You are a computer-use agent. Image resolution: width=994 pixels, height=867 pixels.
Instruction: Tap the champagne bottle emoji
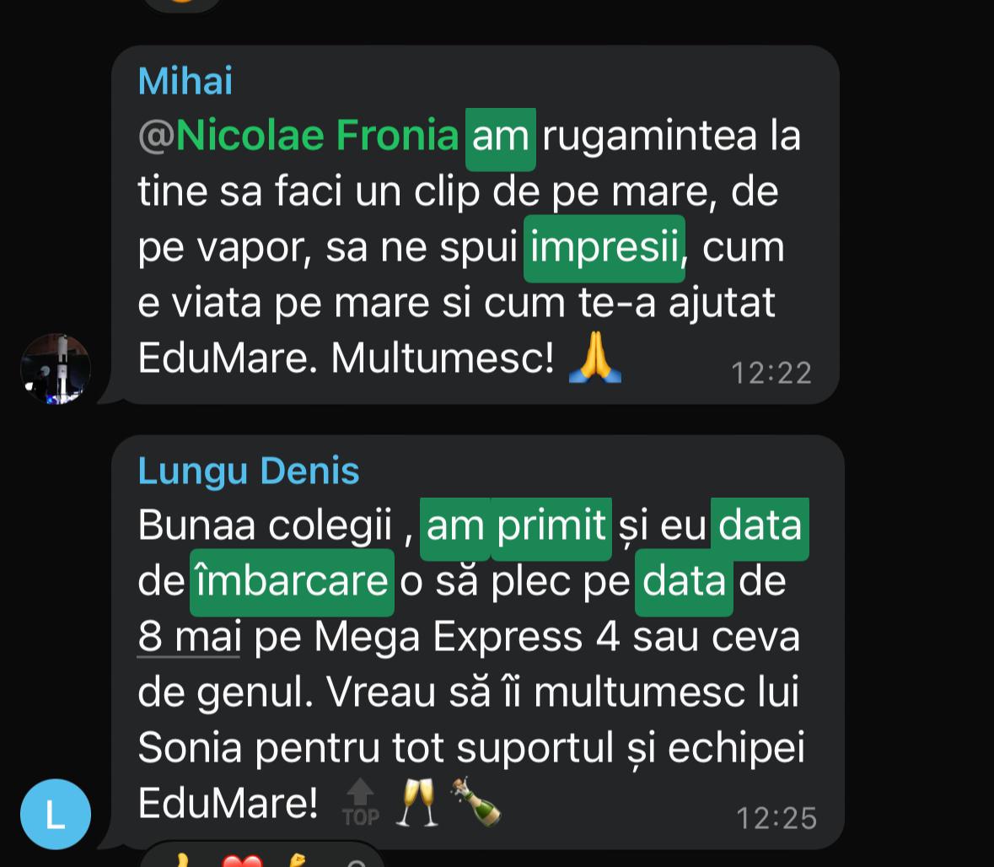pyautogui.click(x=476, y=801)
